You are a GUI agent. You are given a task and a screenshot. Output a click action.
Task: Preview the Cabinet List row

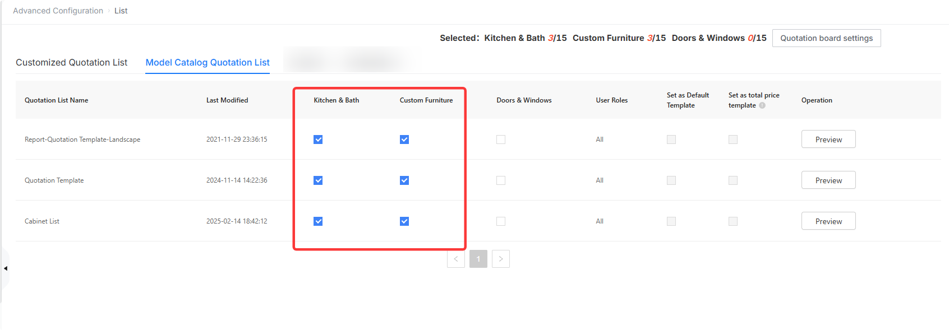pos(828,221)
